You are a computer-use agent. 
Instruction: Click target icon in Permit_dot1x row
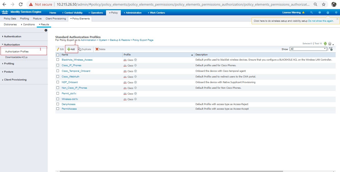coord(136,94)
